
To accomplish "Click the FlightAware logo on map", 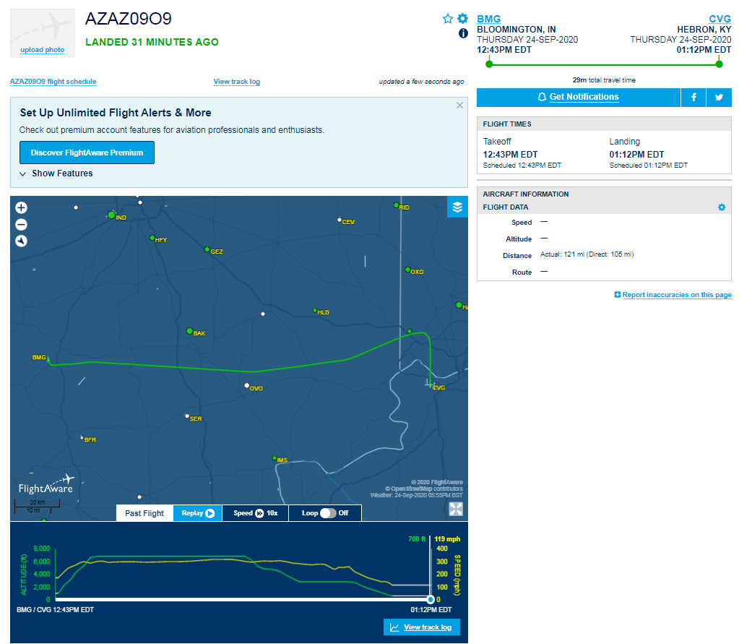I will tap(46, 485).
